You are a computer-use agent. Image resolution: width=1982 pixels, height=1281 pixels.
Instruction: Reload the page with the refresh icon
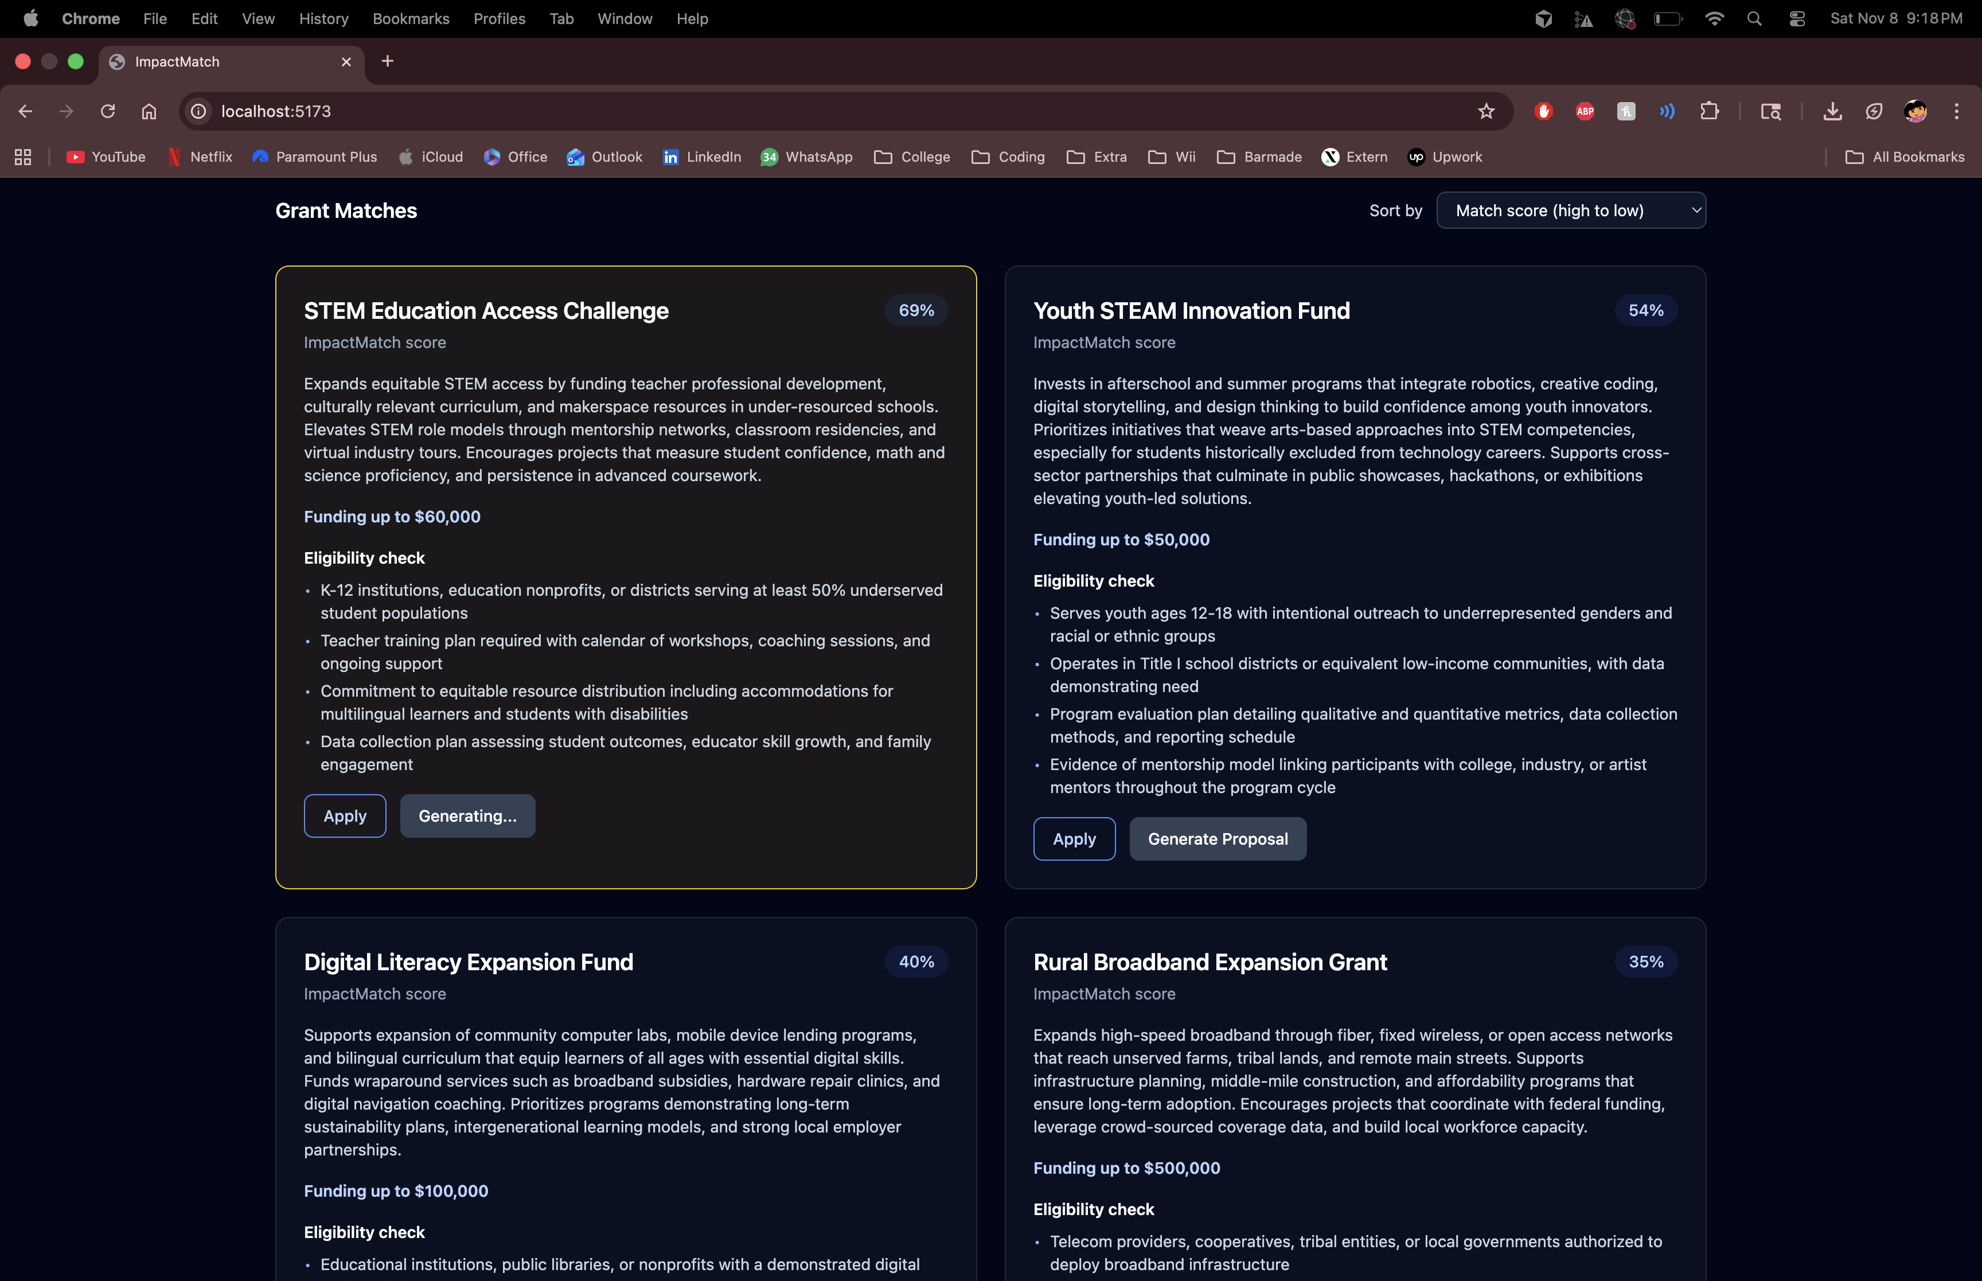(x=107, y=111)
